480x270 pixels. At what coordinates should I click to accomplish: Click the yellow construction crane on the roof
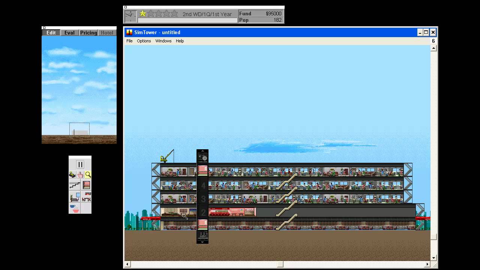tap(167, 156)
